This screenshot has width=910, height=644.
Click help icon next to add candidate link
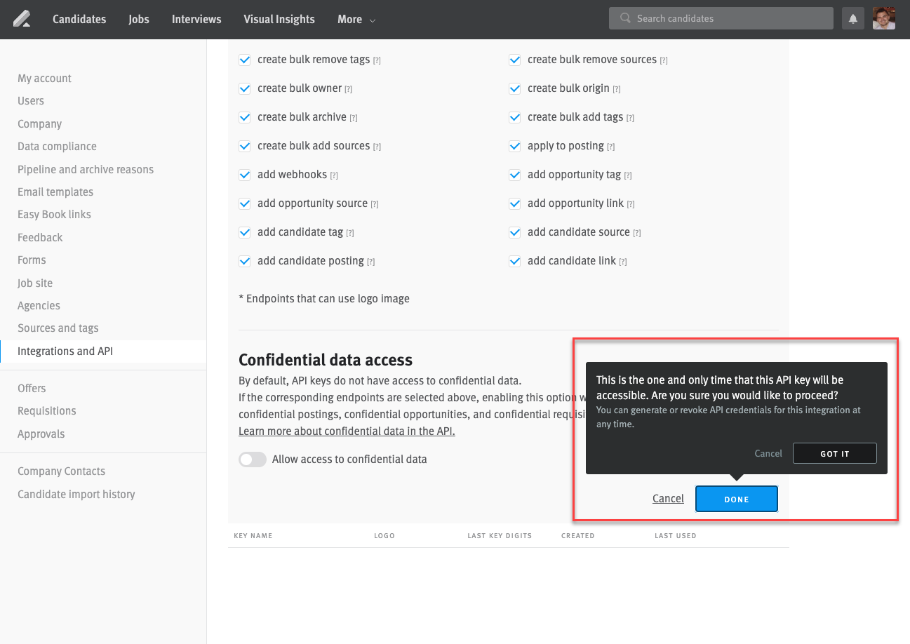[x=623, y=262]
